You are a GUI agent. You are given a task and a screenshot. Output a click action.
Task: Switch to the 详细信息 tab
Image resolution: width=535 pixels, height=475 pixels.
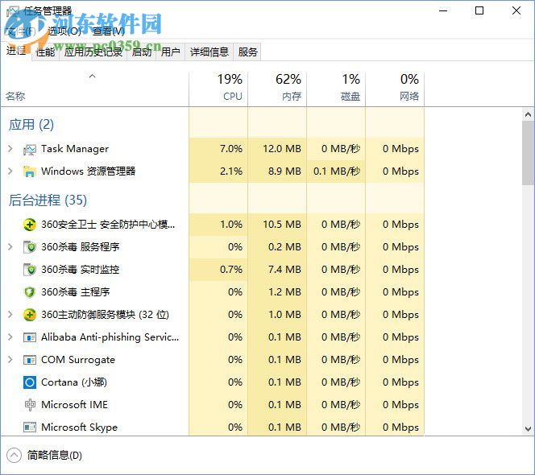click(209, 52)
